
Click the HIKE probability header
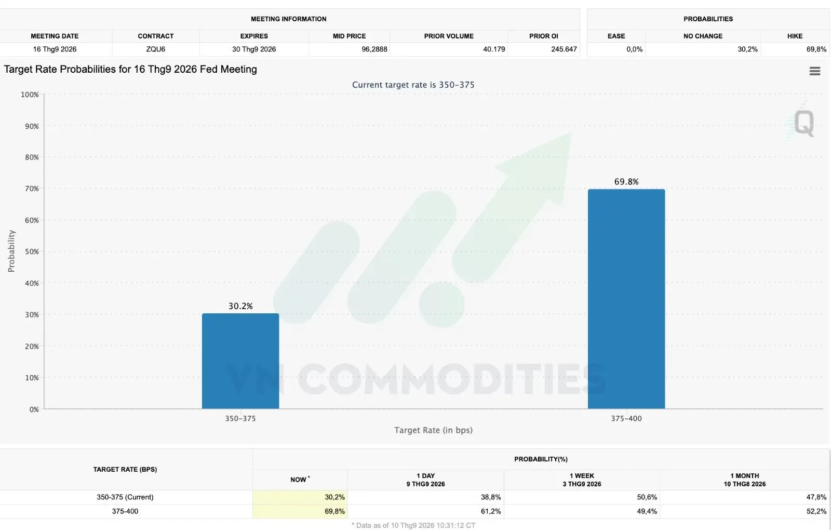tap(795, 36)
